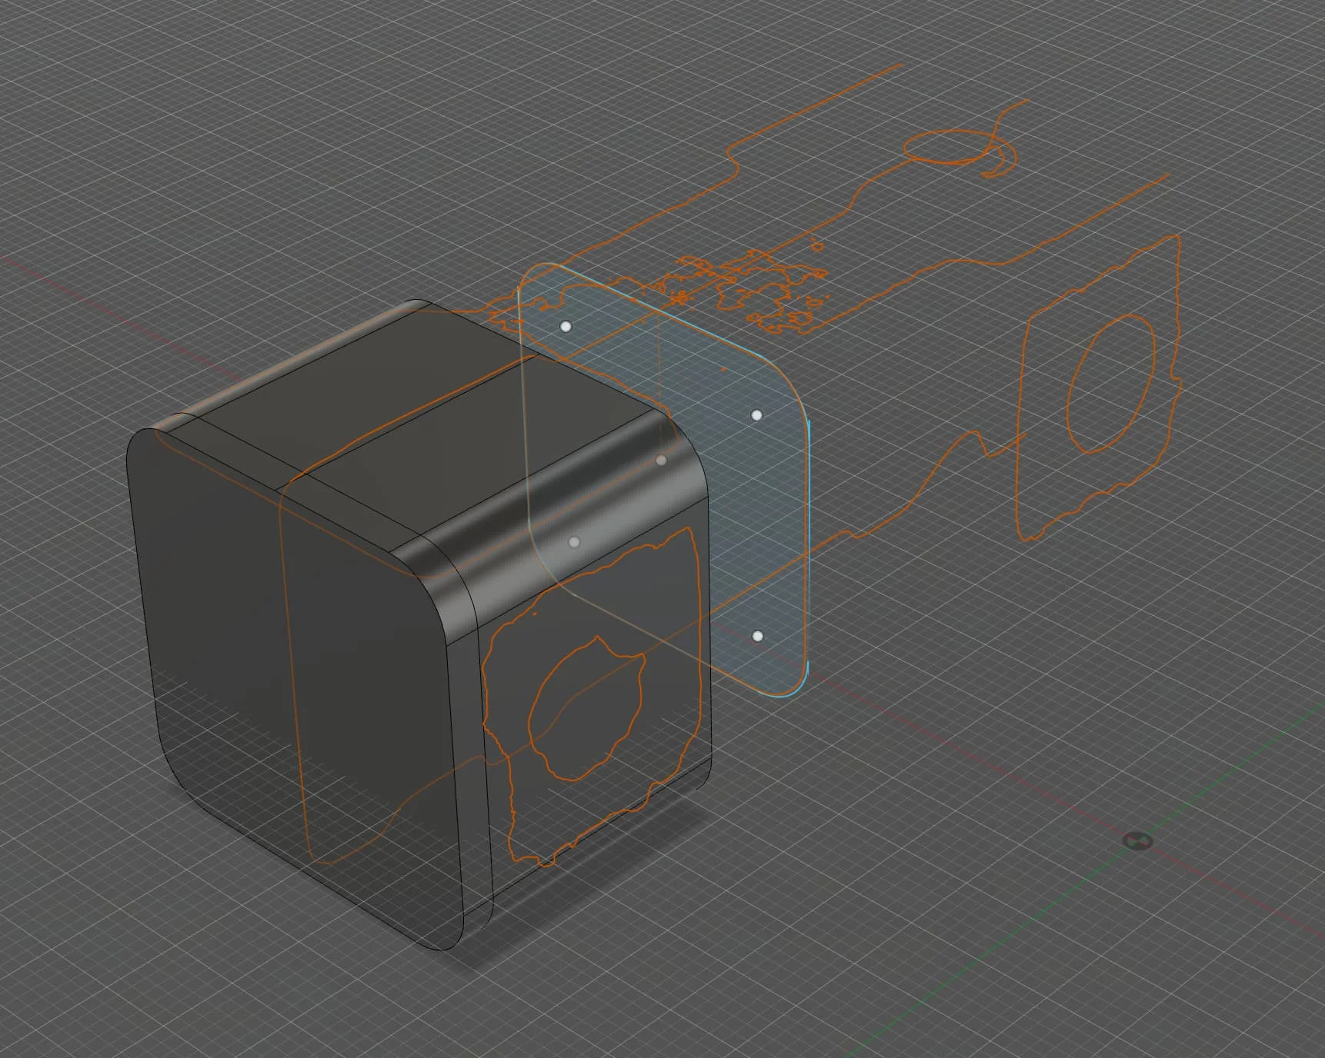Click the orange rough square outline at far right
The width and height of the screenshot is (1325, 1058).
(1099, 388)
